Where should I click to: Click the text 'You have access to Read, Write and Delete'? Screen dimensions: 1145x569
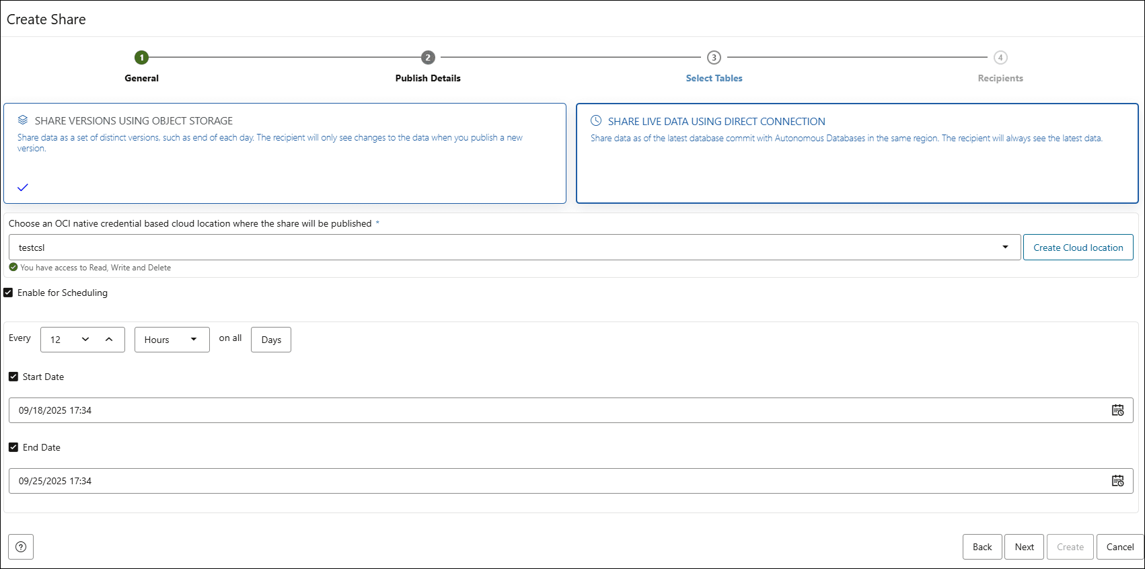click(96, 268)
